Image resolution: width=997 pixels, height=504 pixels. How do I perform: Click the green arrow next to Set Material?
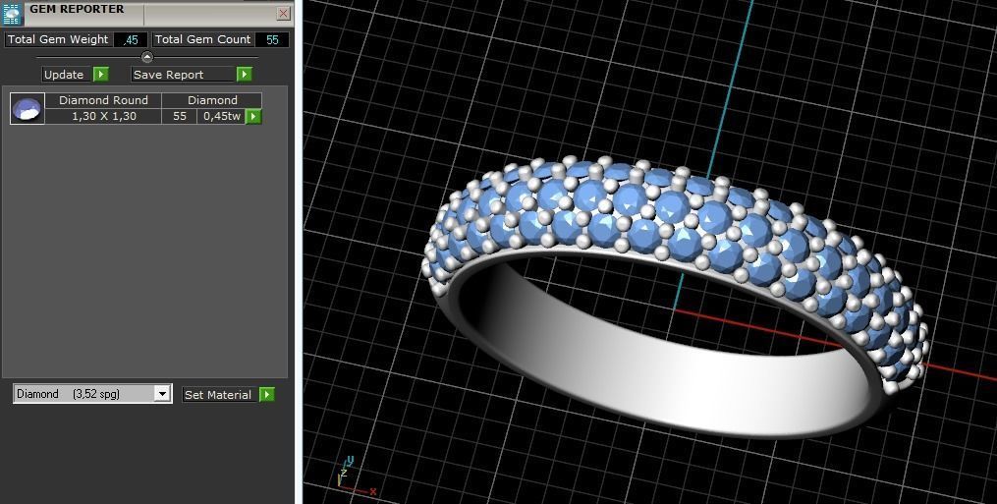point(267,395)
